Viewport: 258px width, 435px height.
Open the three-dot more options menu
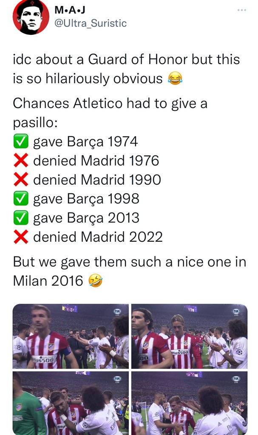click(x=242, y=10)
